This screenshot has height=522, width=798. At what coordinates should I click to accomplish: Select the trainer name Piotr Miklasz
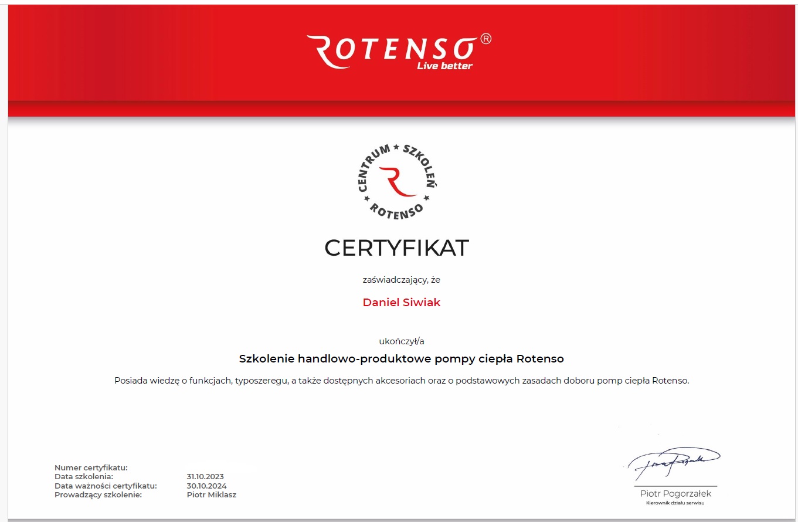coord(211,495)
